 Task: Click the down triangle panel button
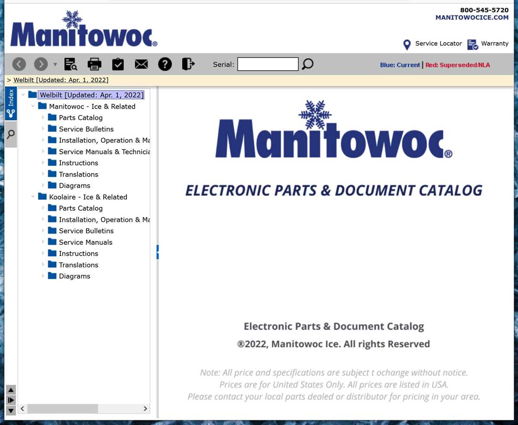click(11, 410)
